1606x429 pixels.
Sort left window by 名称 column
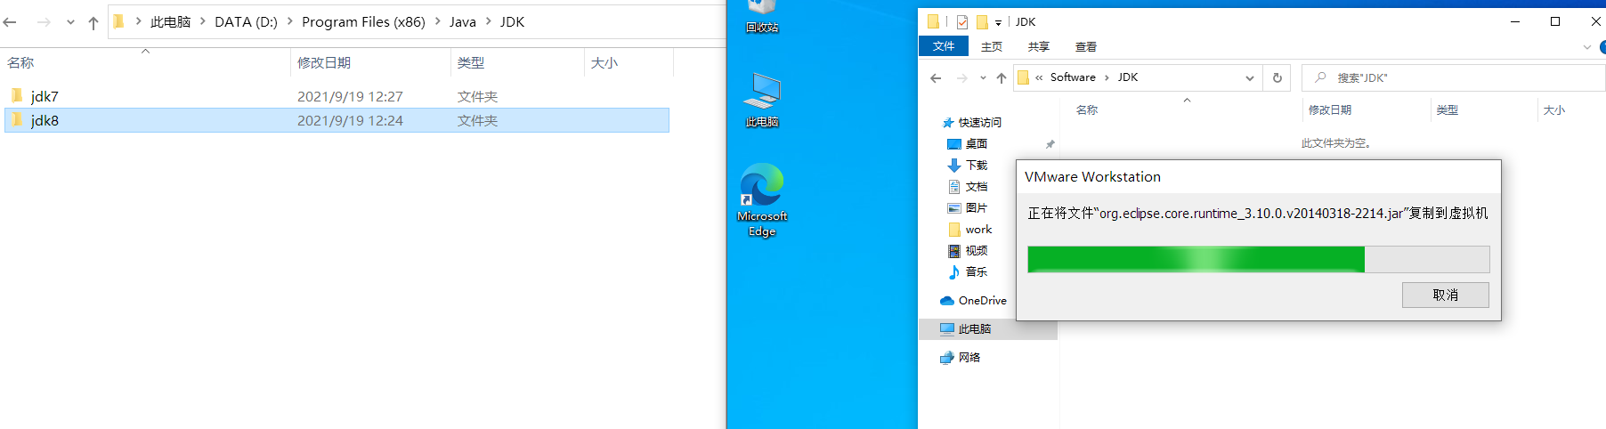pos(20,63)
